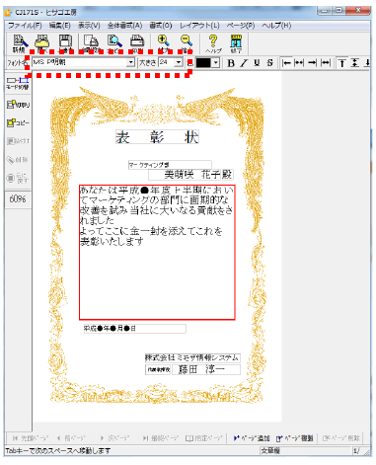The height and width of the screenshot is (465, 376).
Task: Click the 60% zoom level display
Action: click(x=18, y=199)
